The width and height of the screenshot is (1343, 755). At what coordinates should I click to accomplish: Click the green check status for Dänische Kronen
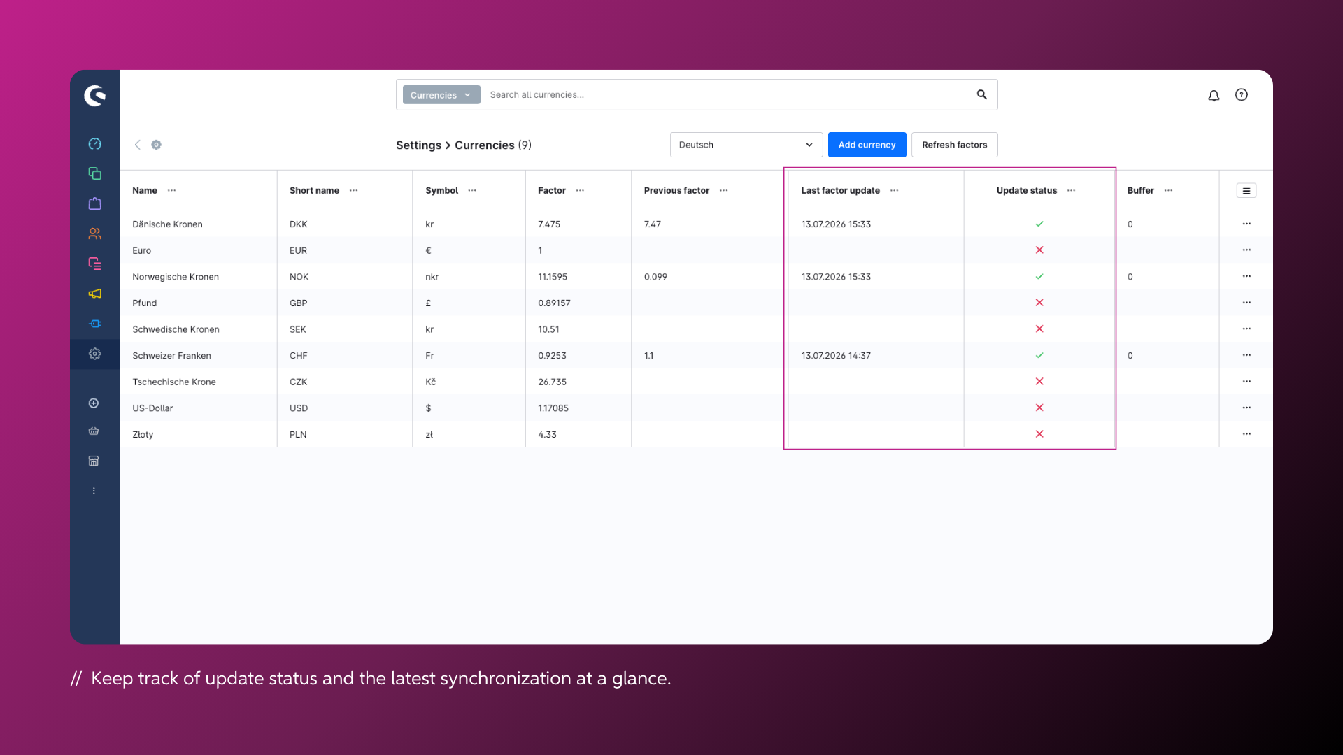pyautogui.click(x=1039, y=224)
